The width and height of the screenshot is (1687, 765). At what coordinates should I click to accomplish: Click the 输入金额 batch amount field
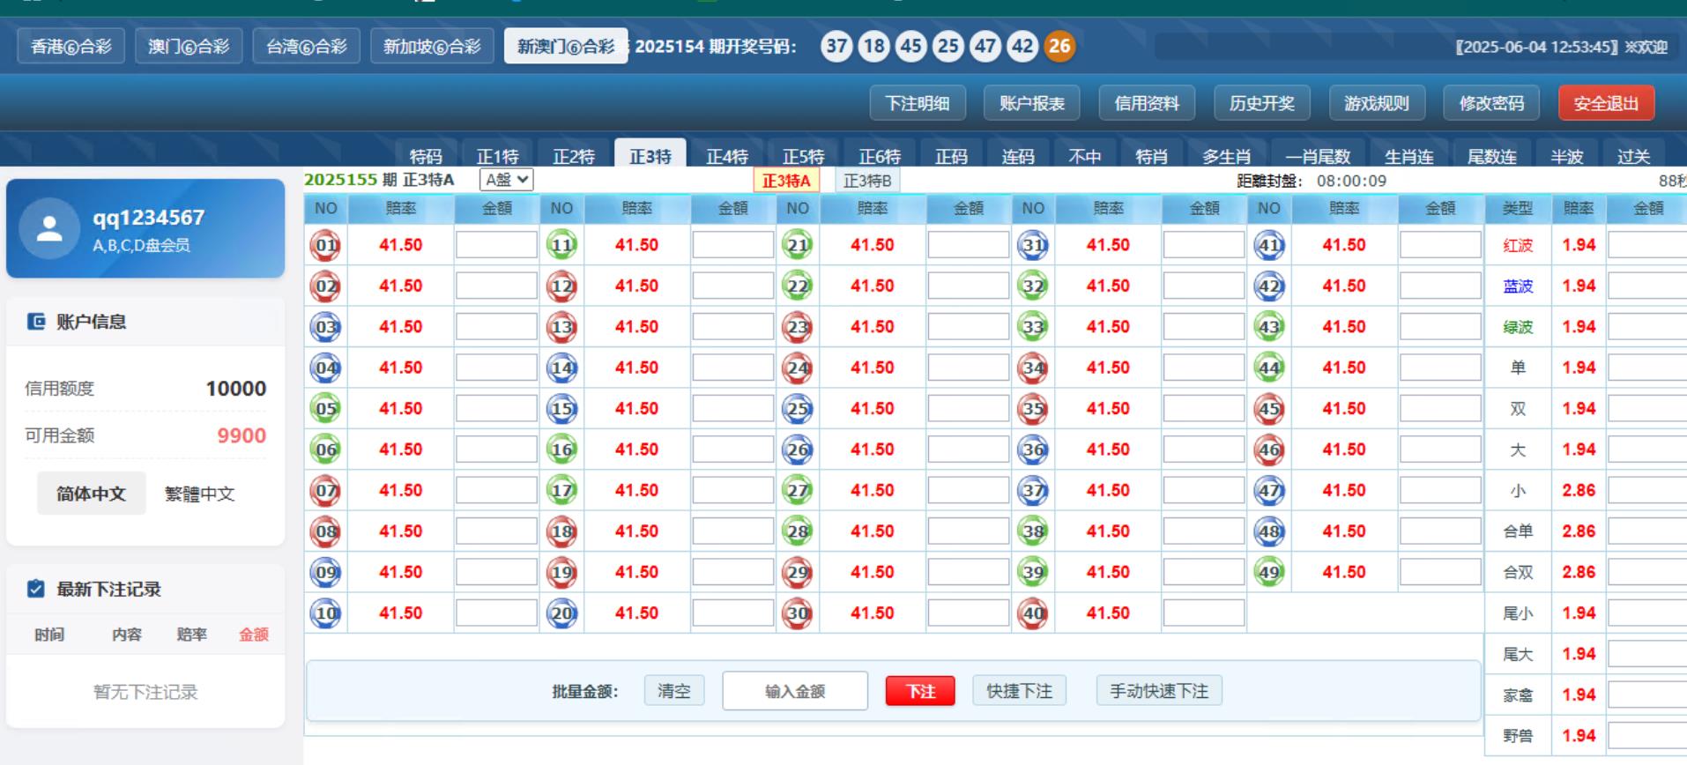(x=794, y=691)
